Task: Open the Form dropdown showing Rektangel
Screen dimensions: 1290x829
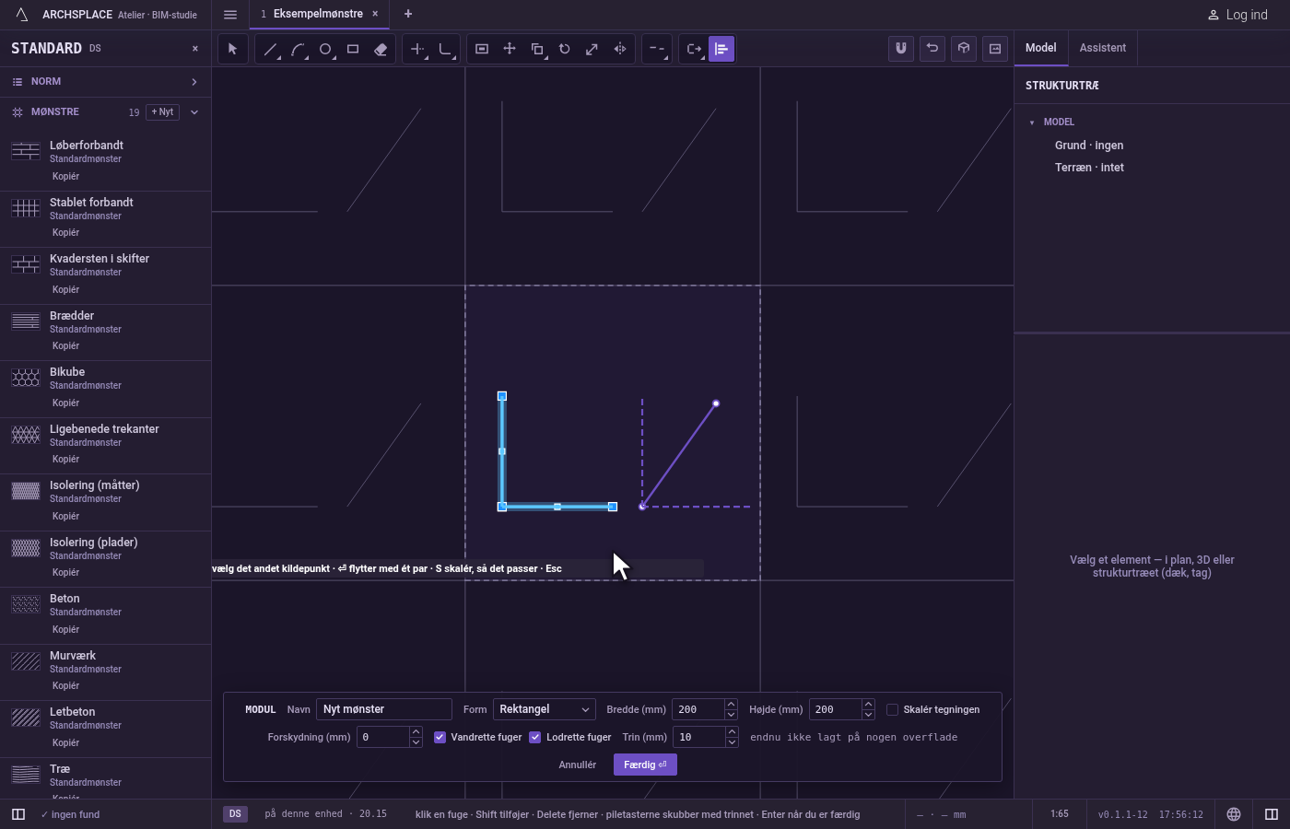Action: coord(544,709)
